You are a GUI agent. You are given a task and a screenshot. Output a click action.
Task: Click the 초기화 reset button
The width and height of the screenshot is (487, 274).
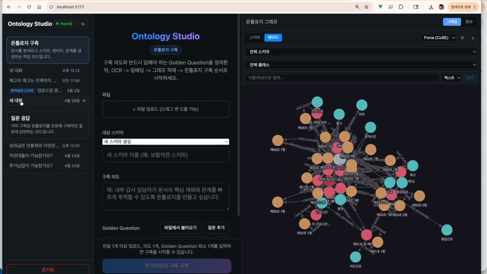click(48, 269)
